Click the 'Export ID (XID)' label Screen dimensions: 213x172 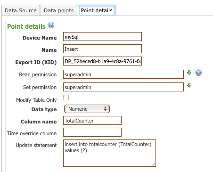36,62
